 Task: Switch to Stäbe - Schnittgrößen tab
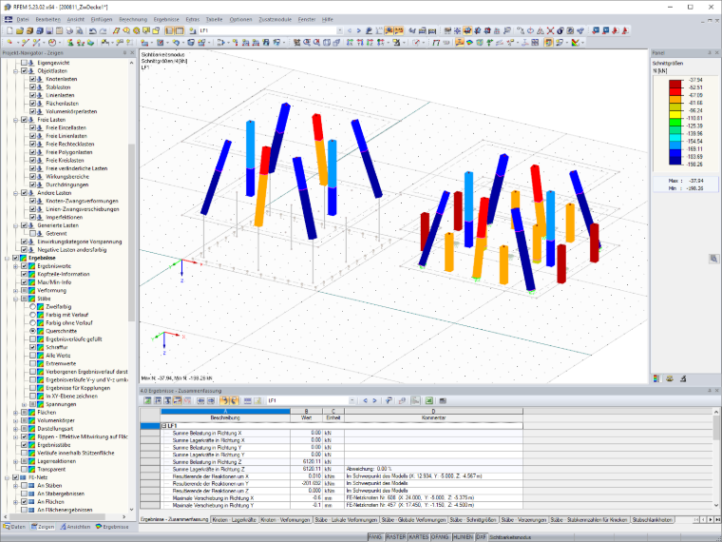pyautogui.click(x=473, y=519)
